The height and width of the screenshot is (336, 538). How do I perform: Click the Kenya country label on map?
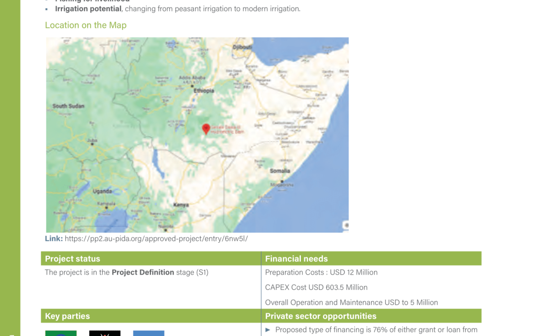pyautogui.click(x=181, y=205)
